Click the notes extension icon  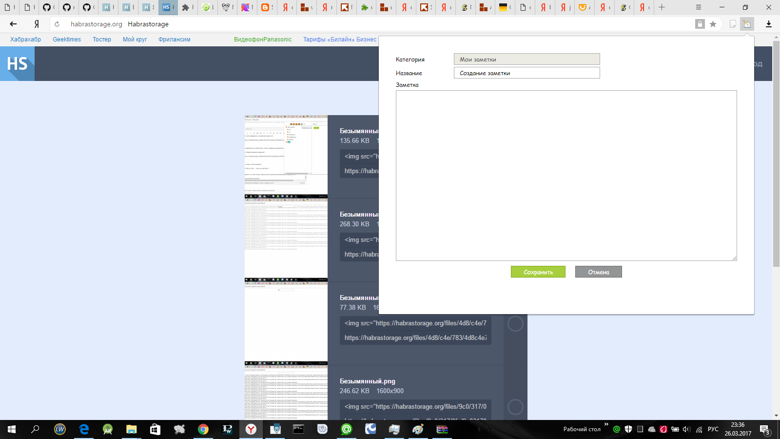(x=747, y=23)
